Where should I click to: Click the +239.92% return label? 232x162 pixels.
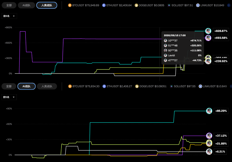click(221, 61)
